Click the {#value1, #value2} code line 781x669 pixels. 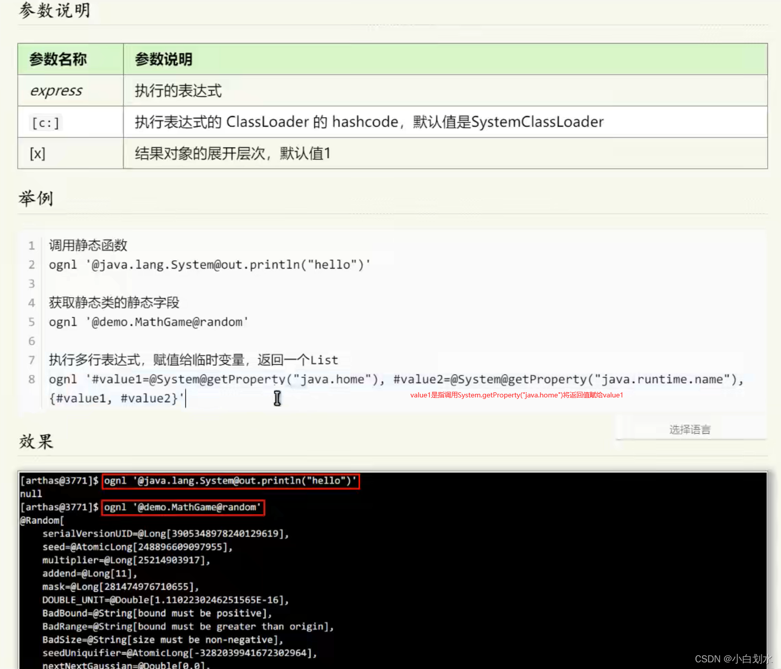coord(116,398)
